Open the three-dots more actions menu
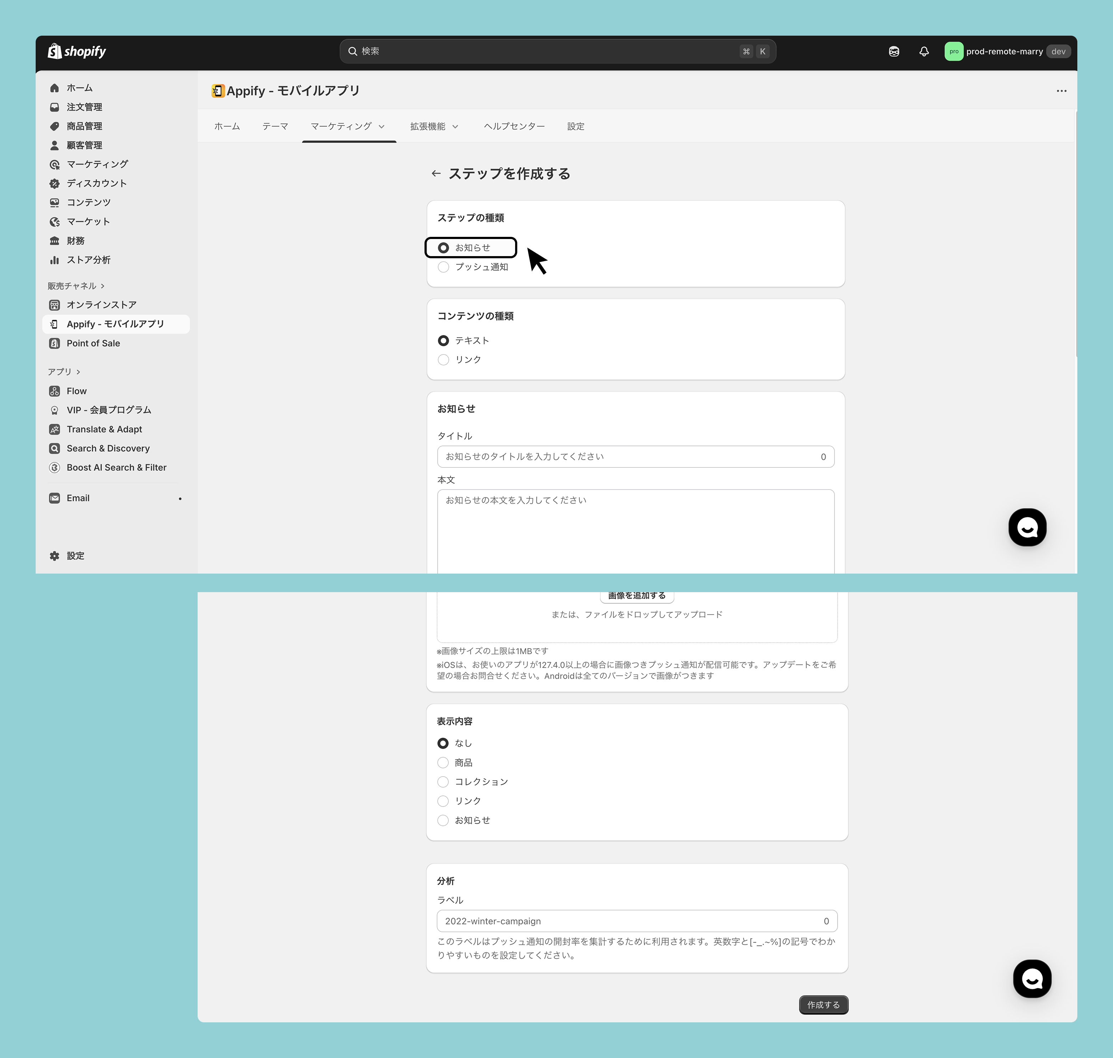Image resolution: width=1113 pixels, height=1058 pixels. 1061,91
